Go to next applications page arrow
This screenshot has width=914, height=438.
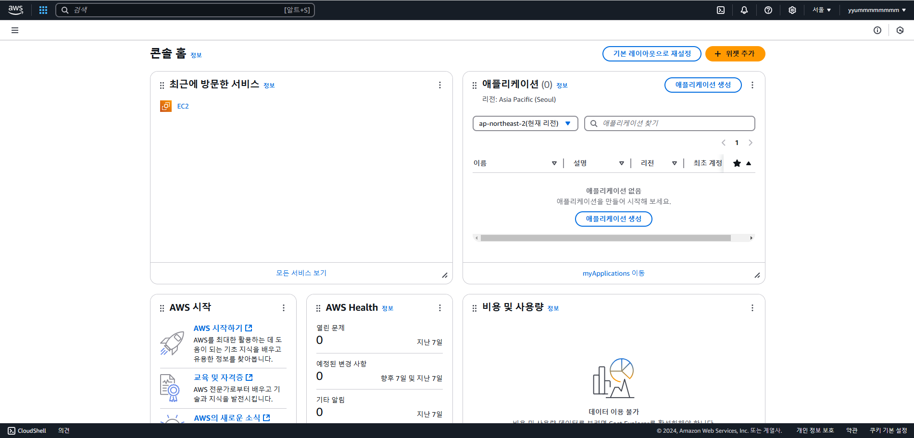[x=751, y=143]
